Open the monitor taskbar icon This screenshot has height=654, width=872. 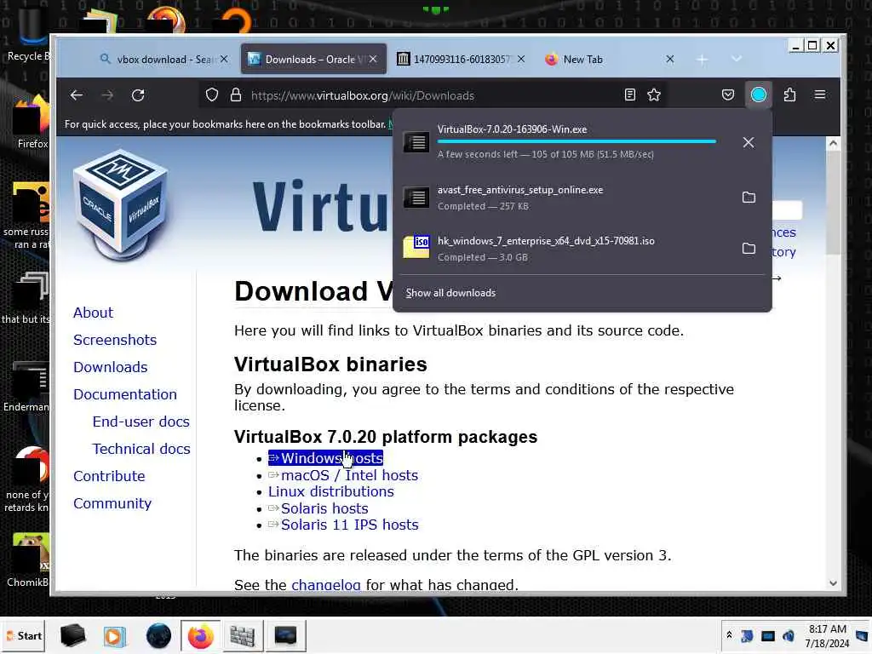(285, 635)
